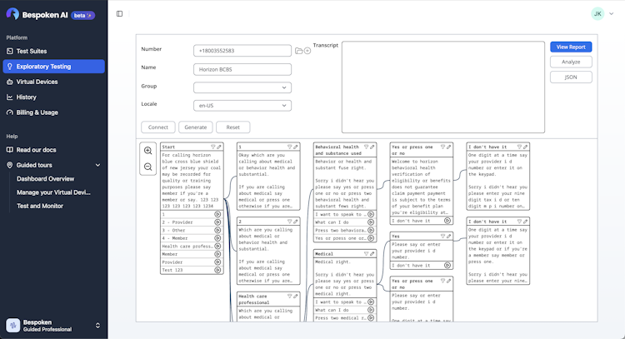625x339 pixels.
Task: Play 'Press two medical r…' option
Action: pos(371,318)
